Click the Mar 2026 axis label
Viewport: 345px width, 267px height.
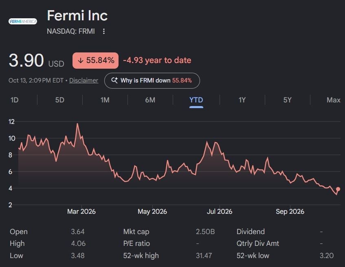pos(81,211)
